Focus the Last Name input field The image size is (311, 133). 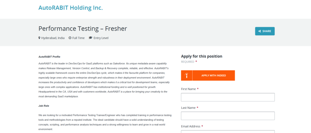point(228,116)
